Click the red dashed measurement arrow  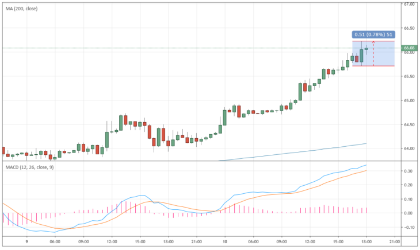pyautogui.click(x=373, y=53)
